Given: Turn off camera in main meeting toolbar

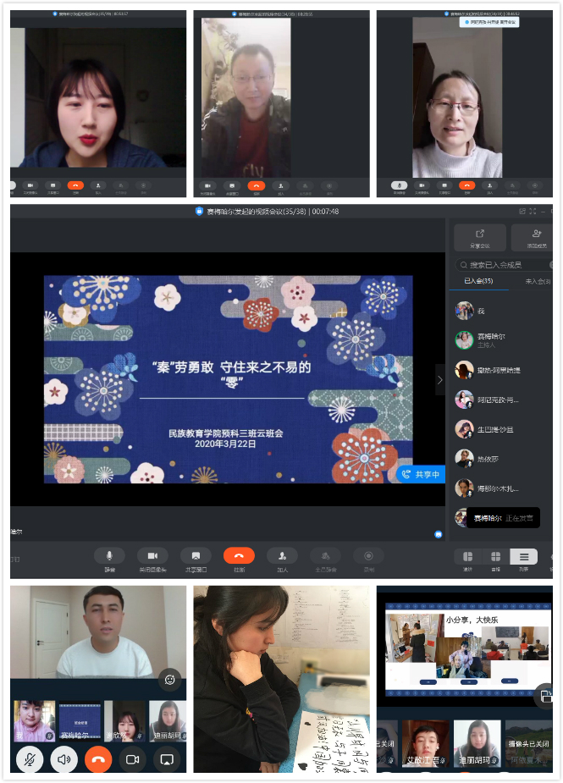Looking at the screenshot, I should tap(152, 556).
